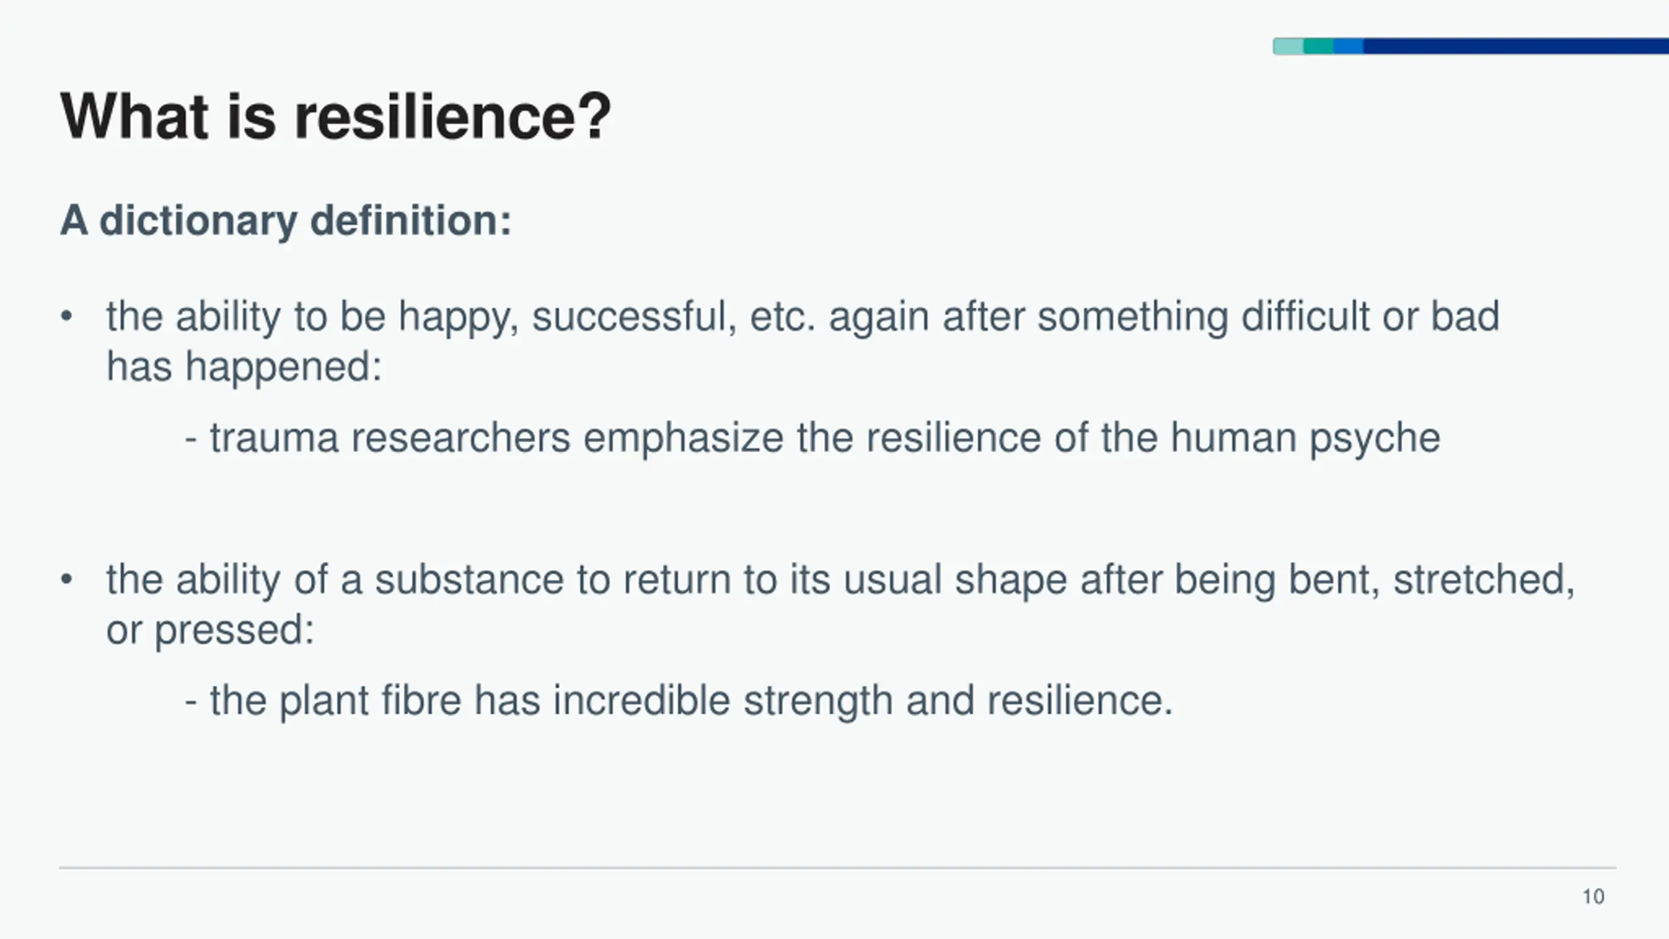Click the dark navy segment of header bar
This screenshot has height=939, width=1669.
tap(1513, 46)
